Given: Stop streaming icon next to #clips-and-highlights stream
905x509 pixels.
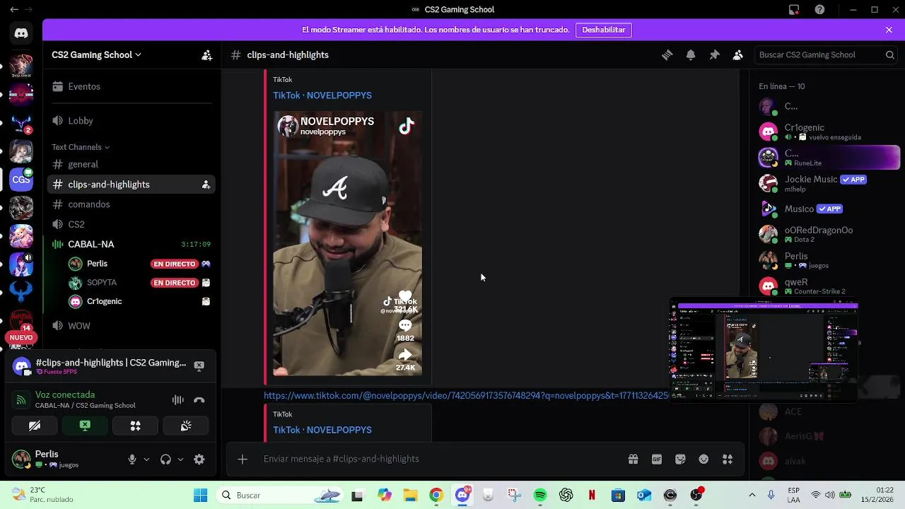Looking at the screenshot, I should 199,365.
